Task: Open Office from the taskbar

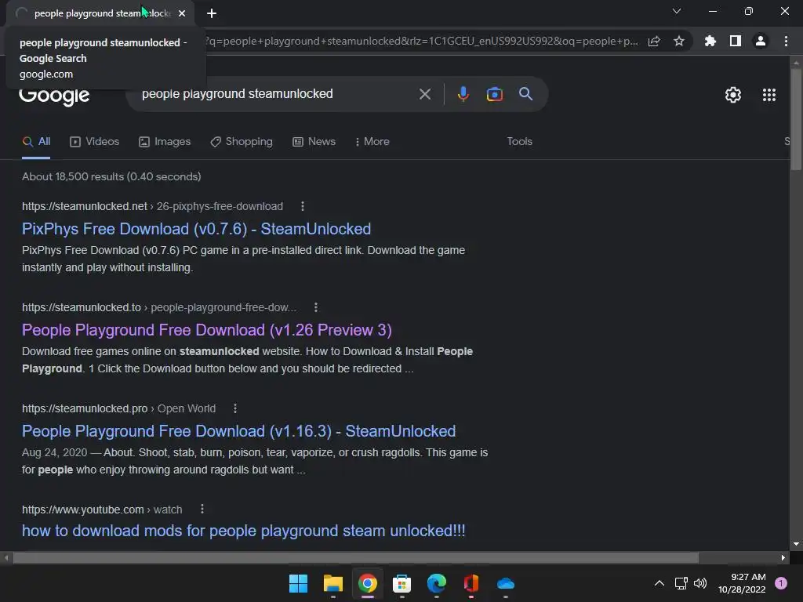Action: (471, 583)
